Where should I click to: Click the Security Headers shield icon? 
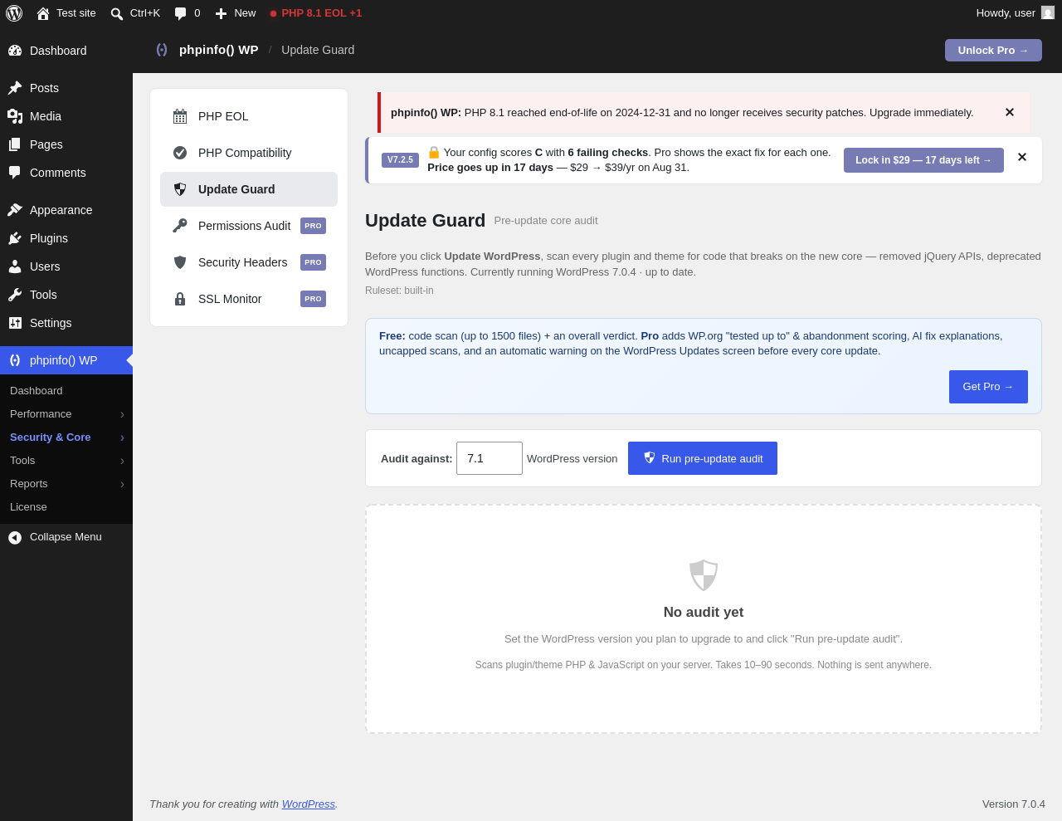point(180,262)
